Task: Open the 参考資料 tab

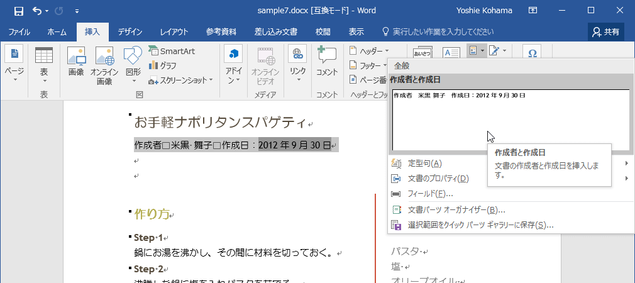Action: tap(221, 31)
